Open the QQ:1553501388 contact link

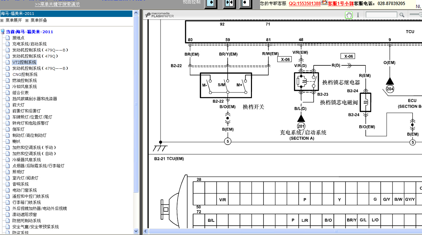pyautogui.click(x=304, y=3)
